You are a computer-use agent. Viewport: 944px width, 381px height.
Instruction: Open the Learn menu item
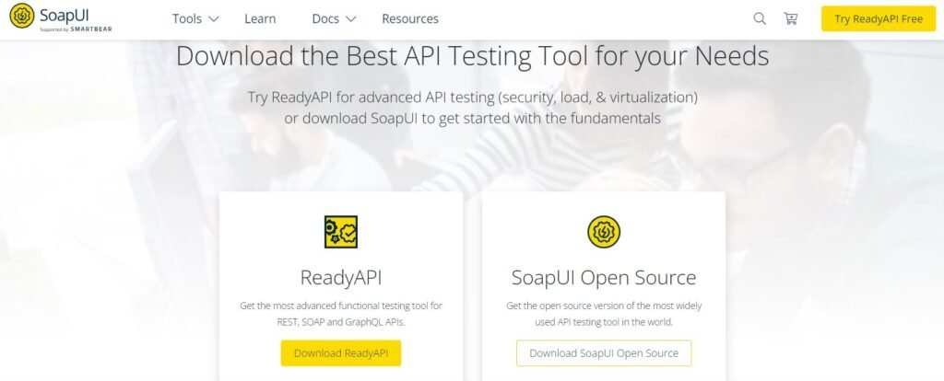coord(260,18)
